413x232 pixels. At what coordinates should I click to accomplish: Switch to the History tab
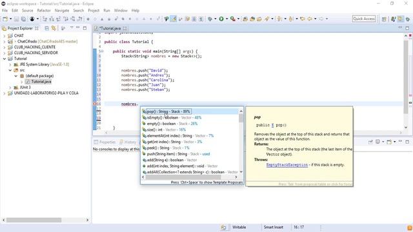coord(128,142)
